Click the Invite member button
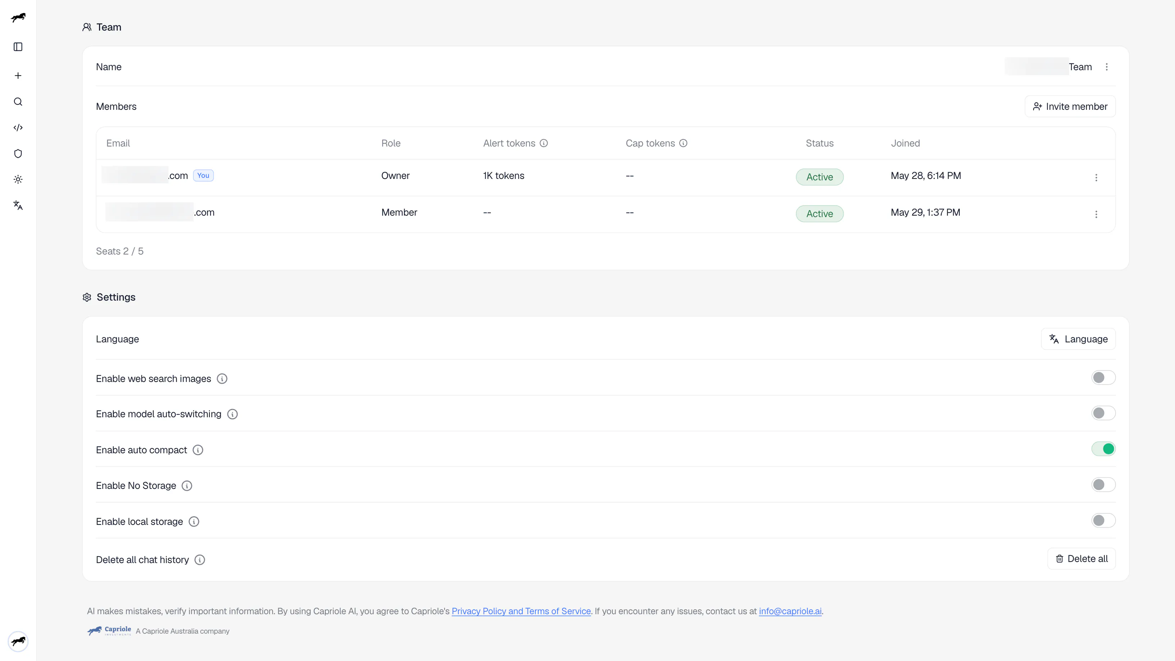1175x661 pixels. (1070, 106)
